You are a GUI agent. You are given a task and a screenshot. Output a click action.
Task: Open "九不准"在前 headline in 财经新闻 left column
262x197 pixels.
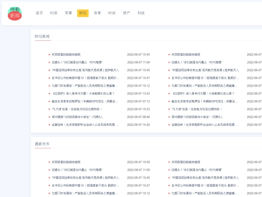(x=77, y=109)
